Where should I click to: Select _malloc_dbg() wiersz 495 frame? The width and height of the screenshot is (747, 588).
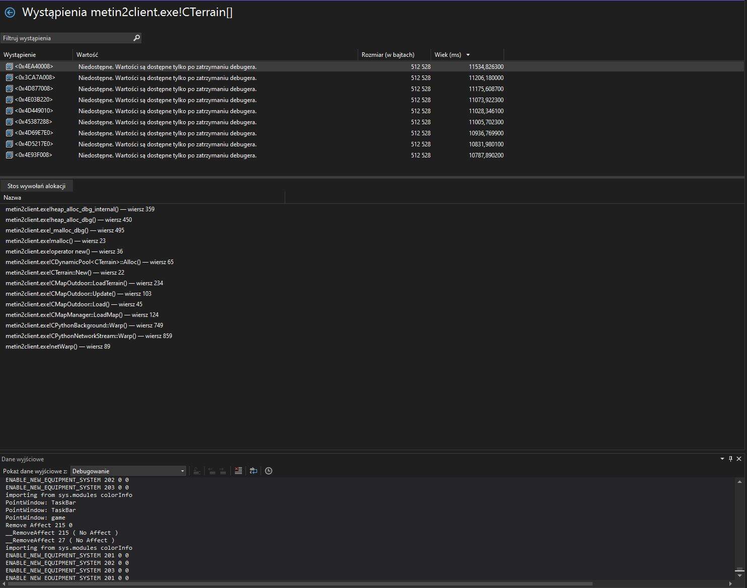(x=65, y=230)
